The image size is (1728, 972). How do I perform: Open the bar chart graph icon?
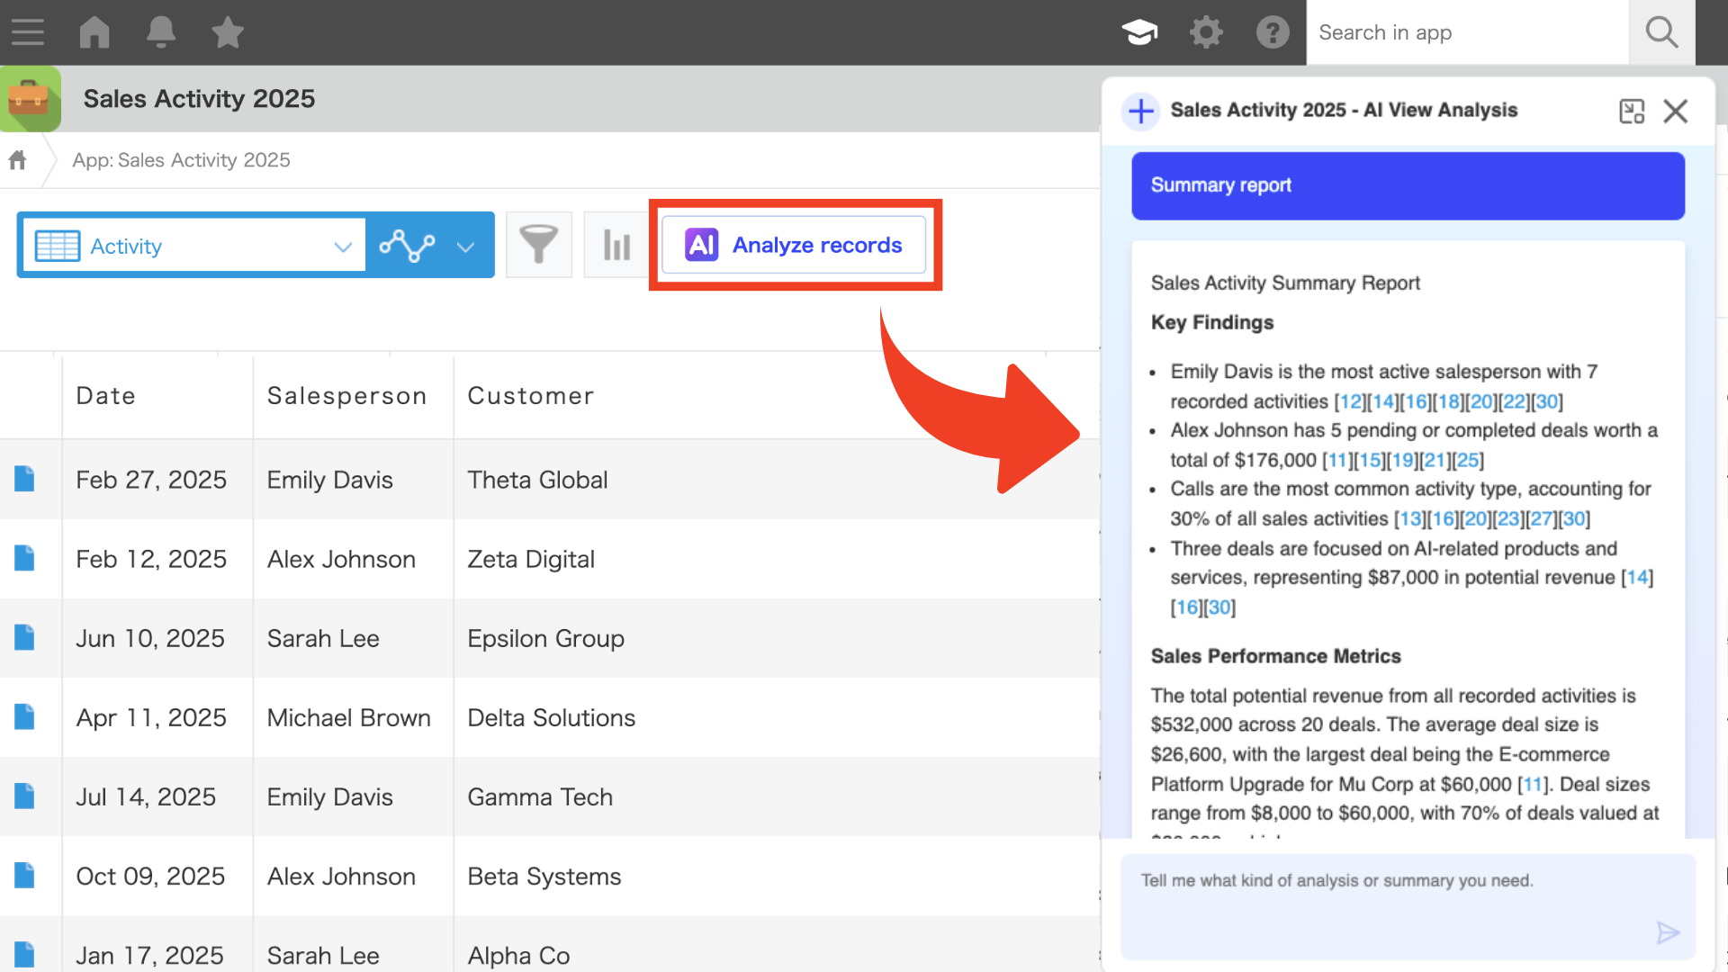pos(616,245)
